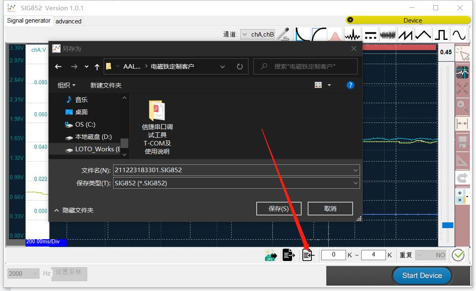Click the 4 K end range field
Screen dimensions: 476x291
pyautogui.click(x=374, y=255)
